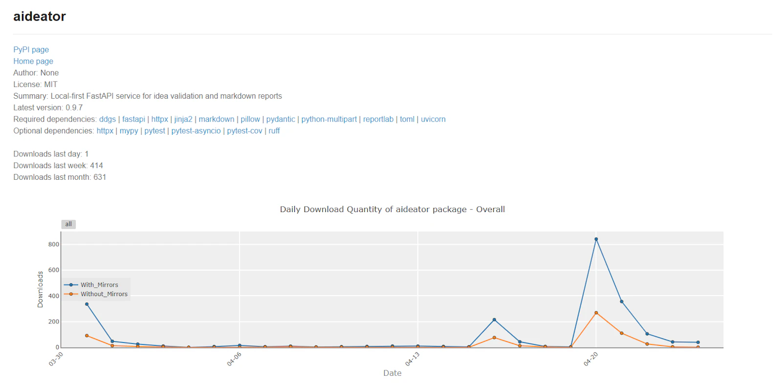Click the chart title 'Daily Download Quantity'
The width and height of the screenshot is (782, 385).
click(392, 209)
